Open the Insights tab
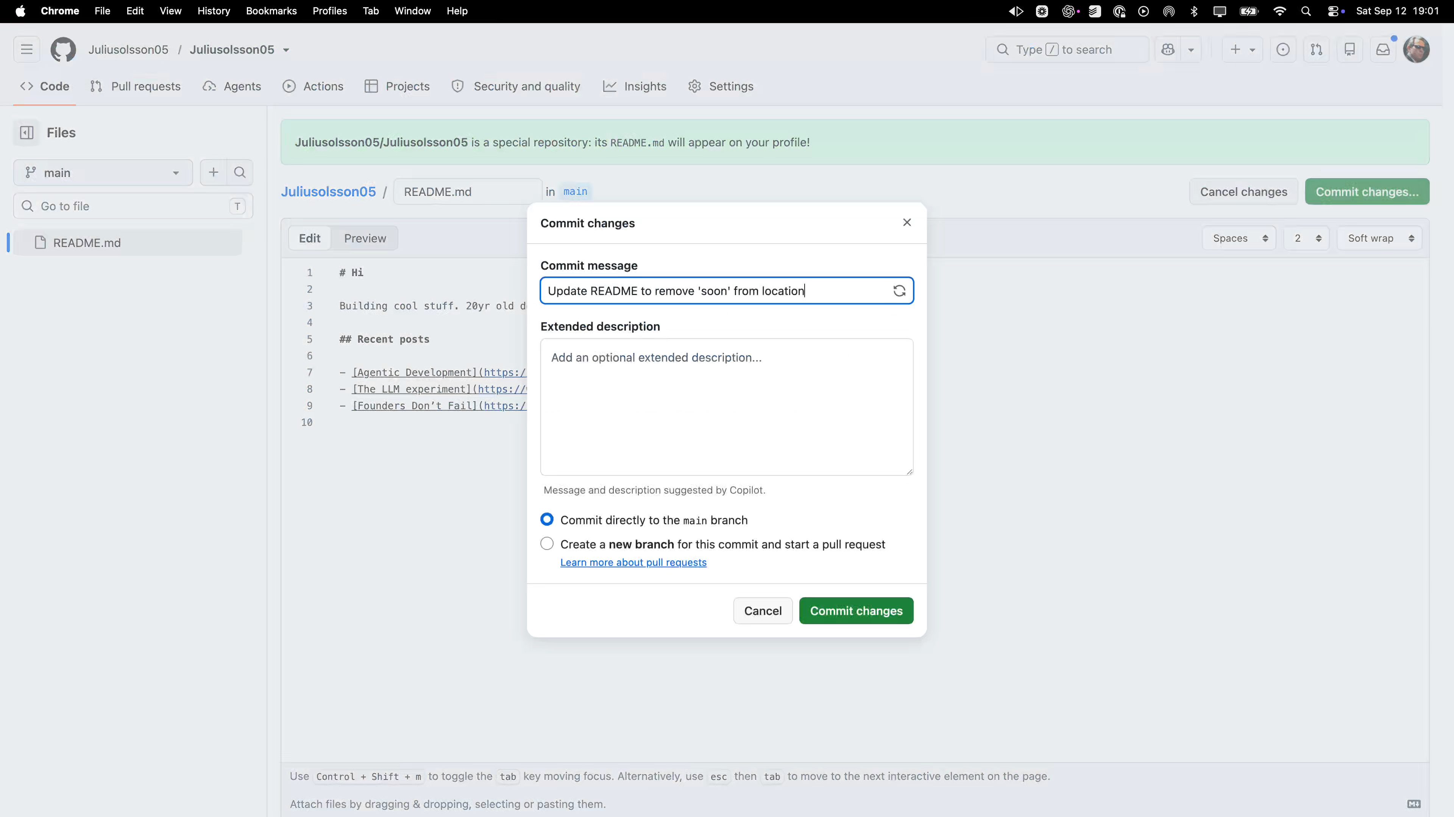Image resolution: width=1454 pixels, height=817 pixels. pos(635,86)
